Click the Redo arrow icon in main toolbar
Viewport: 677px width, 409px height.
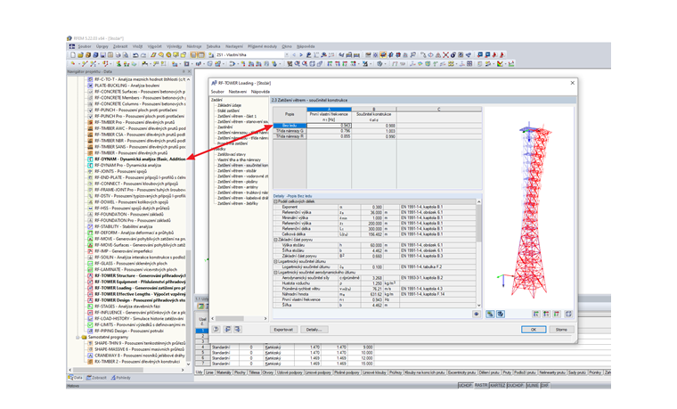[x=143, y=55]
